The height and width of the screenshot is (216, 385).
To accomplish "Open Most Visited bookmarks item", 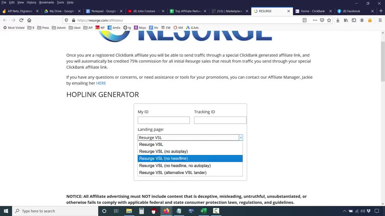I will 14,28.
